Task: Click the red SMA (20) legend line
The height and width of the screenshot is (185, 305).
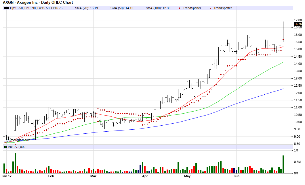Action: (x=72, y=8)
